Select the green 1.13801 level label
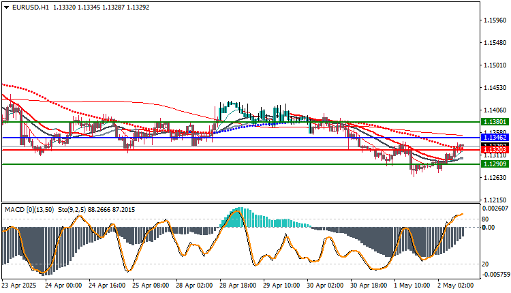511x293 pixels. tap(495, 122)
